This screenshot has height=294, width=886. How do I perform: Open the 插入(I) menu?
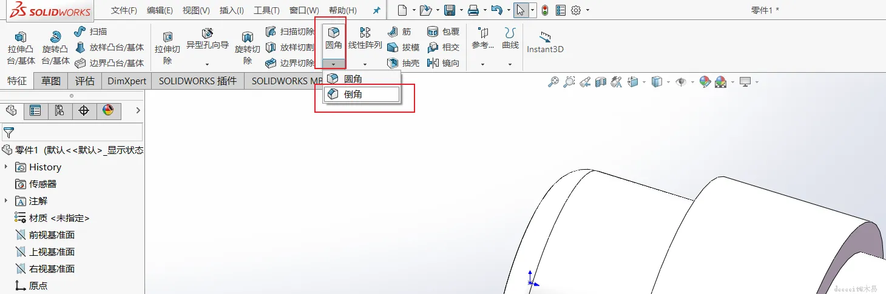(x=232, y=10)
